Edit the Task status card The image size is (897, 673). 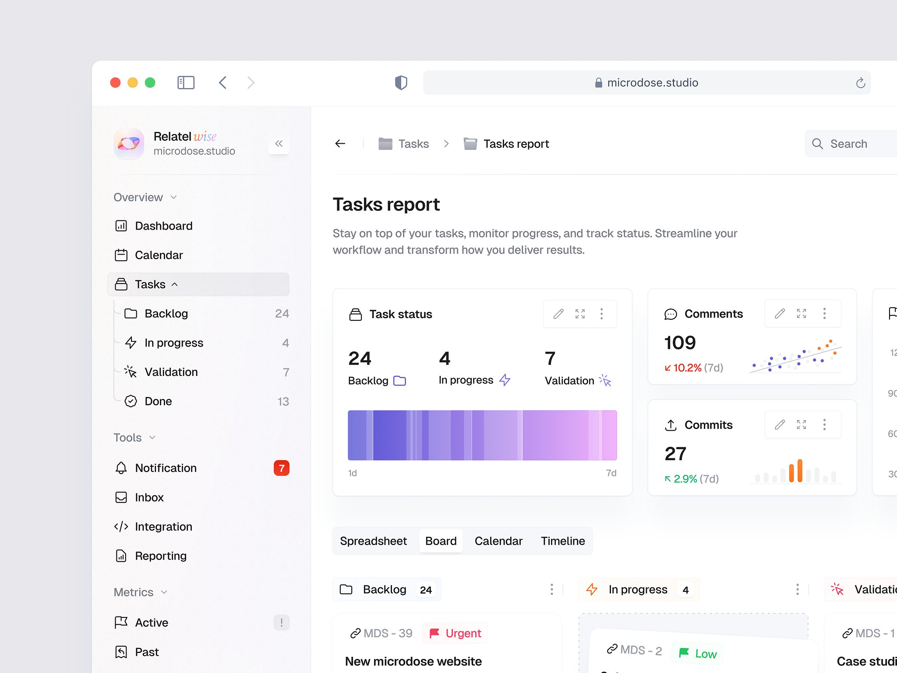[558, 314]
